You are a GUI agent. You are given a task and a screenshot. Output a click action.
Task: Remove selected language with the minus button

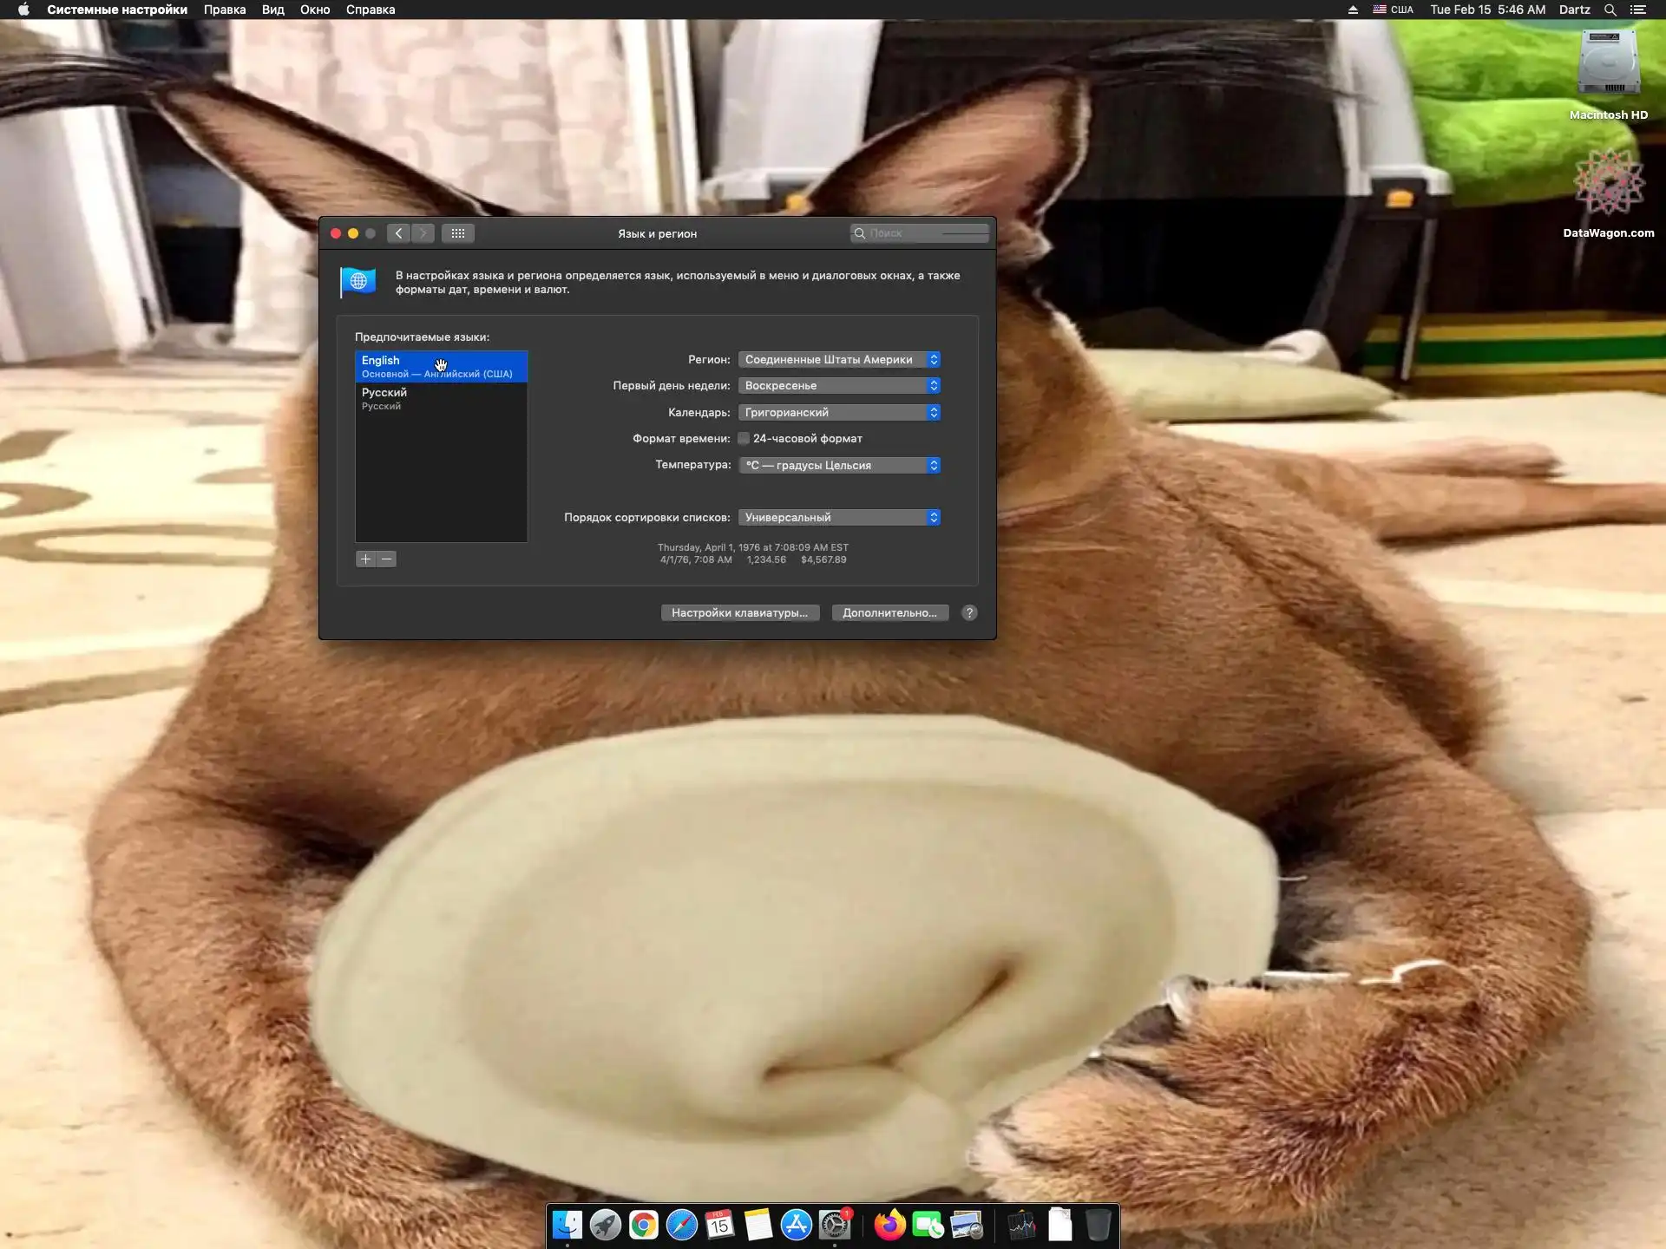coord(387,559)
